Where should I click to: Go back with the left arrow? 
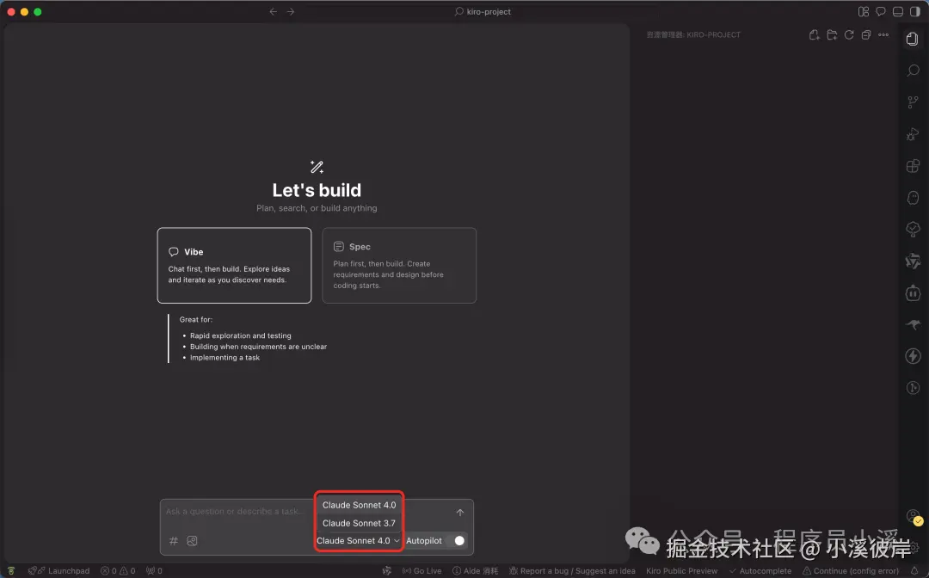(274, 12)
